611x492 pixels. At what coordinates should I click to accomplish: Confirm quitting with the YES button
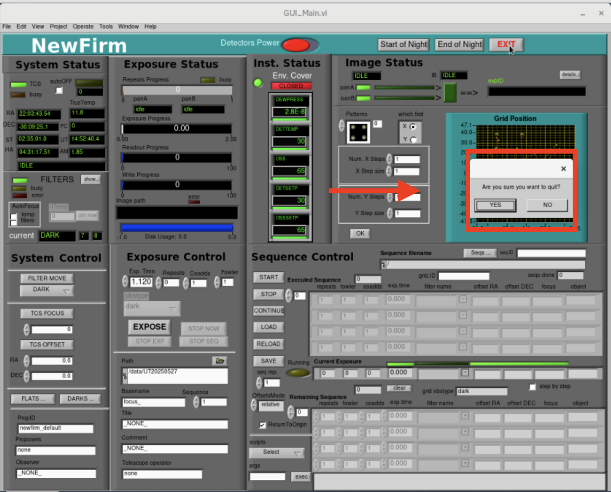495,205
